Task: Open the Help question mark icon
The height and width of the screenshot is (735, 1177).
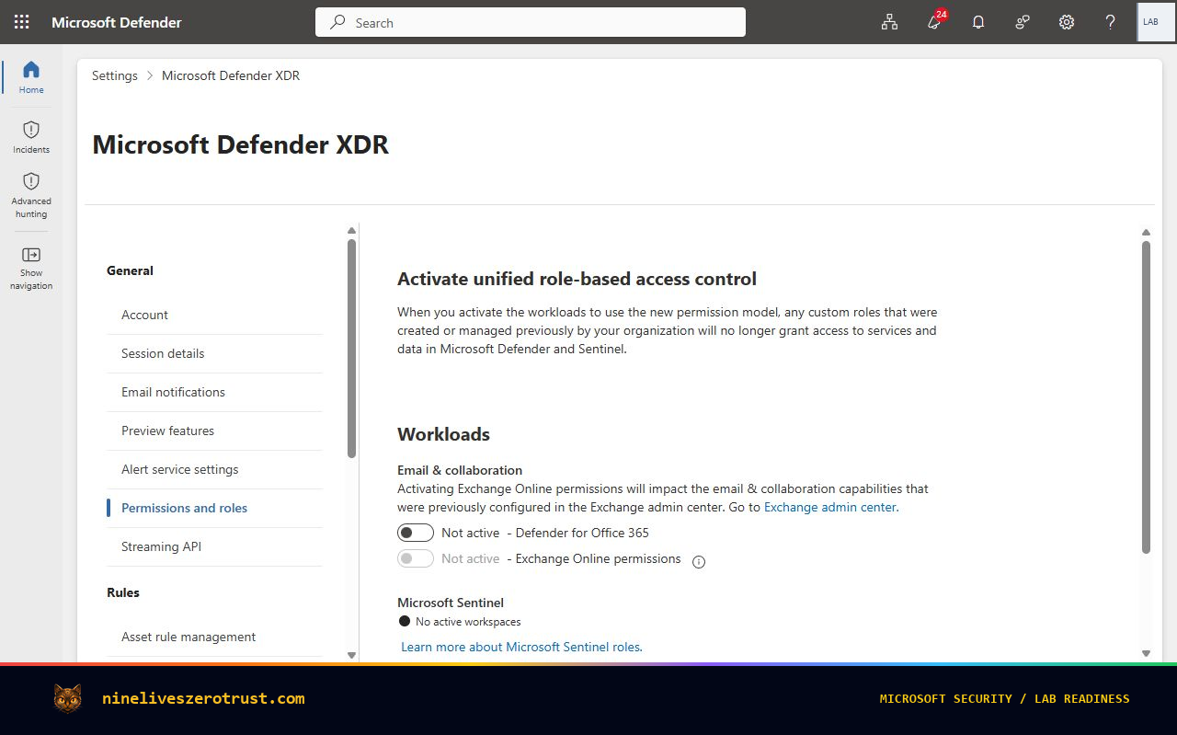Action: [x=1111, y=22]
